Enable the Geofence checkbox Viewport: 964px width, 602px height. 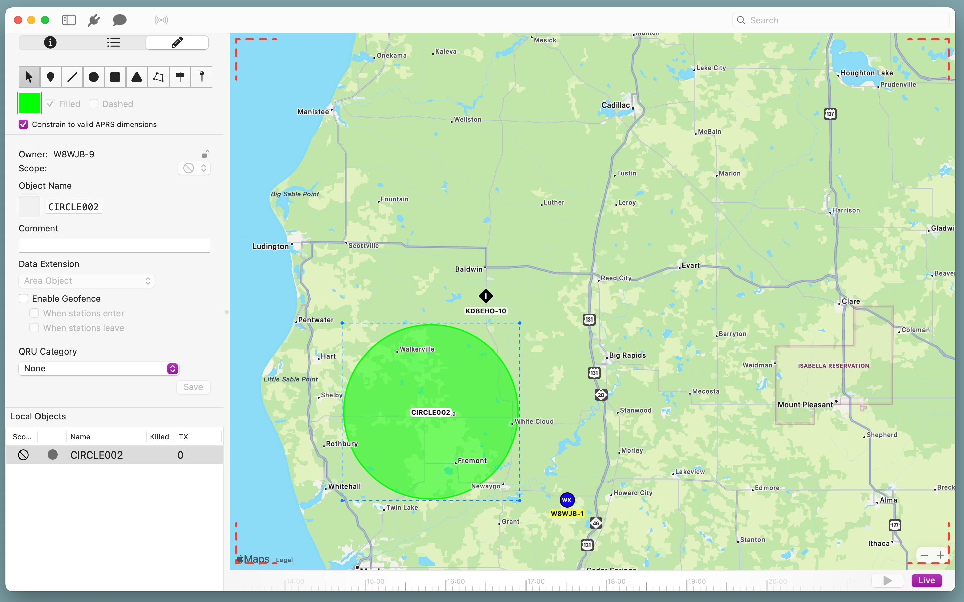coord(23,299)
